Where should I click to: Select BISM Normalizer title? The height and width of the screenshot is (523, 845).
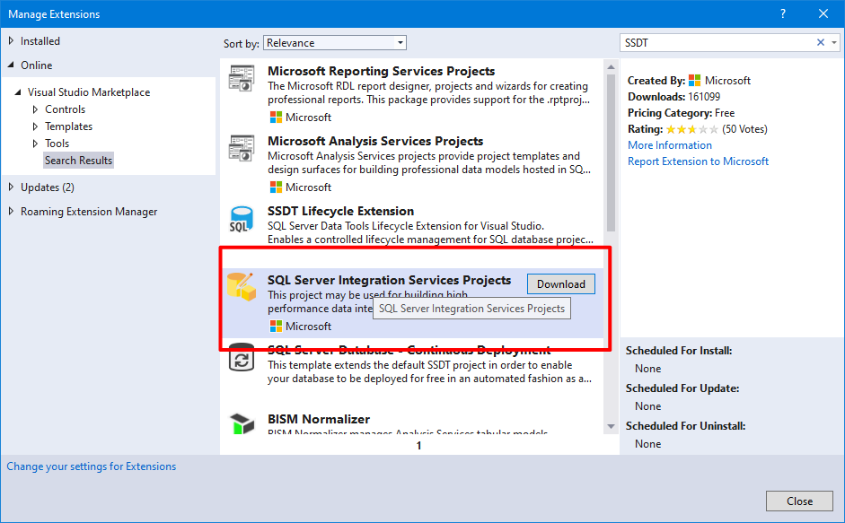tap(319, 419)
